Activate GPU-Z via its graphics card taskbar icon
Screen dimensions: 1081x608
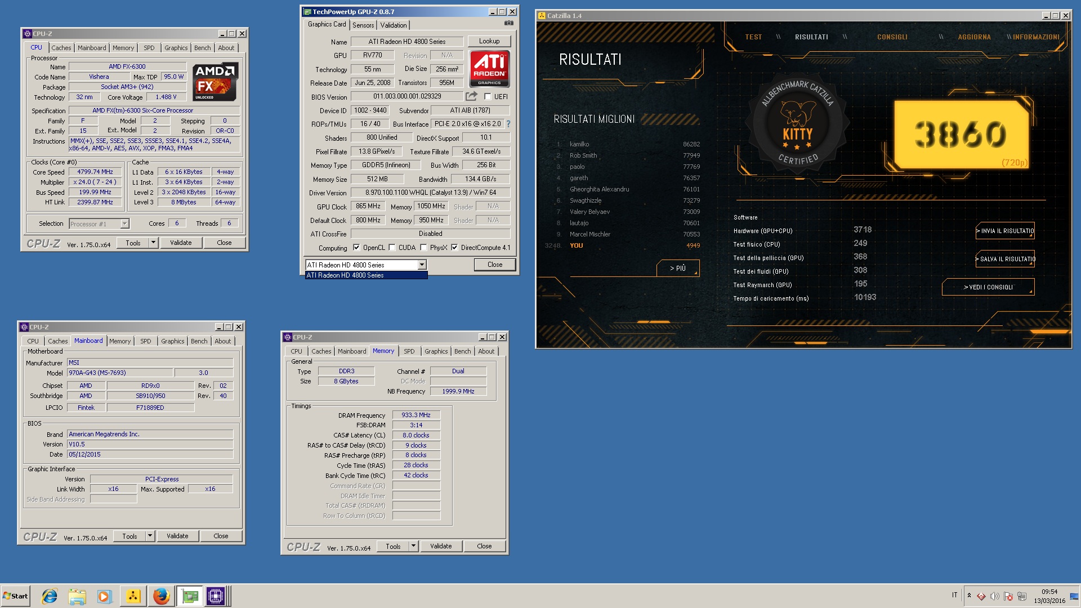click(x=190, y=596)
